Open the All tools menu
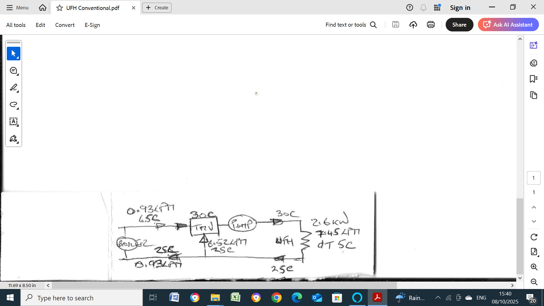The height and width of the screenshot is (306, 544). (16, 25)
